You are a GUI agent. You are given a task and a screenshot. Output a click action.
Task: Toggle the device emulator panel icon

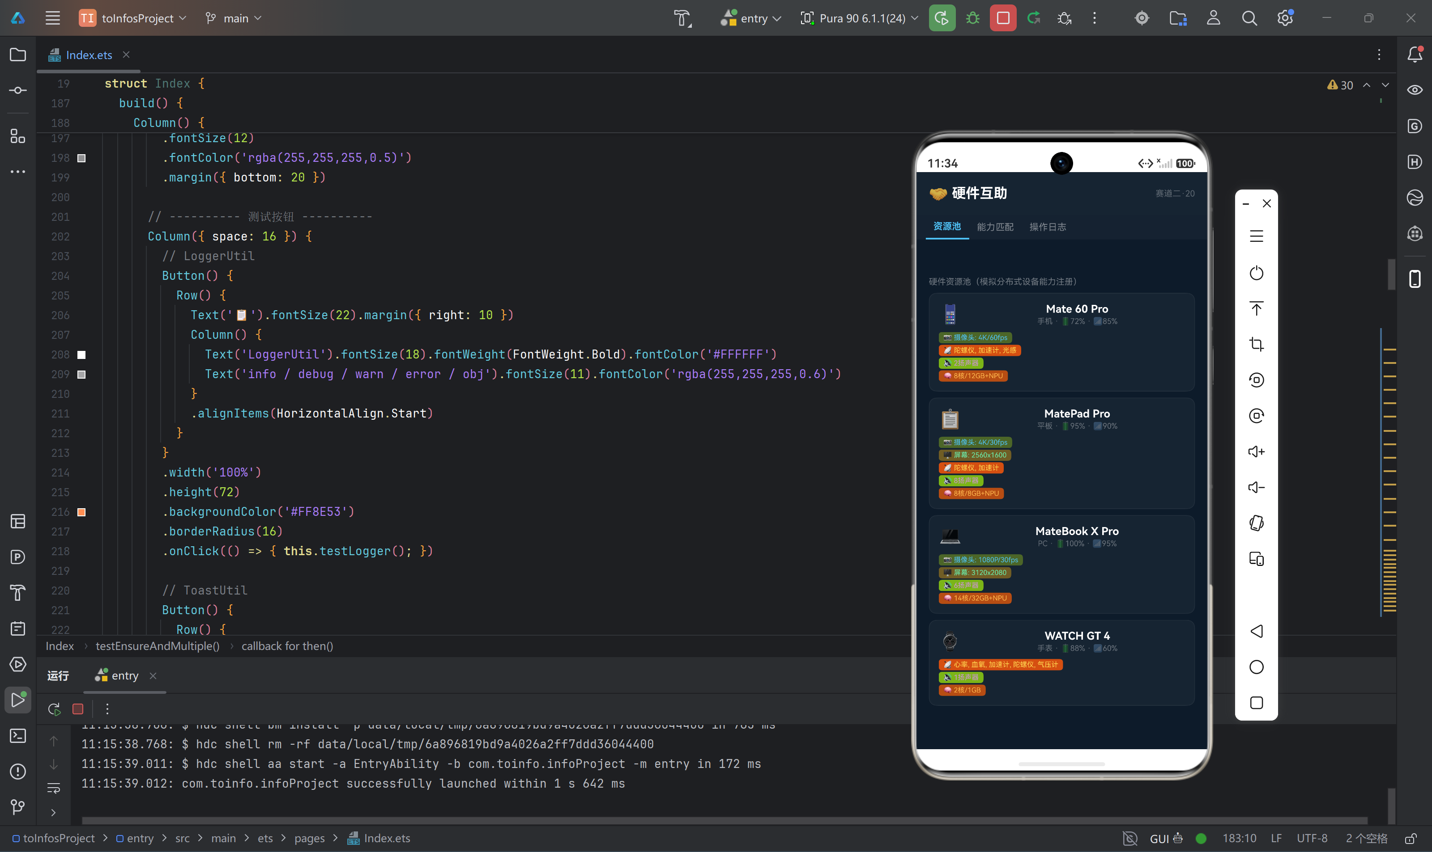[x=1415, y=279]
